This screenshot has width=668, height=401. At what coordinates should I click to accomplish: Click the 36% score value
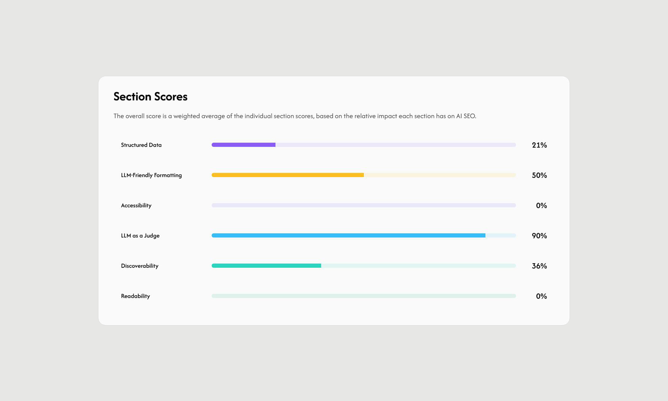coord(539,266)
